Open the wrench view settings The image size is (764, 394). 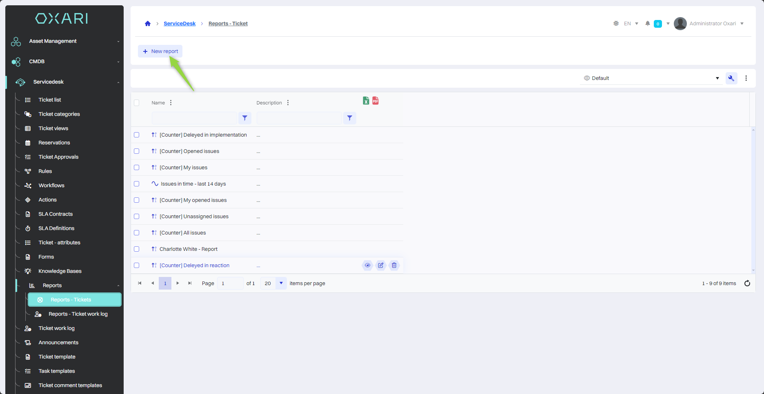tap(731, 78)
